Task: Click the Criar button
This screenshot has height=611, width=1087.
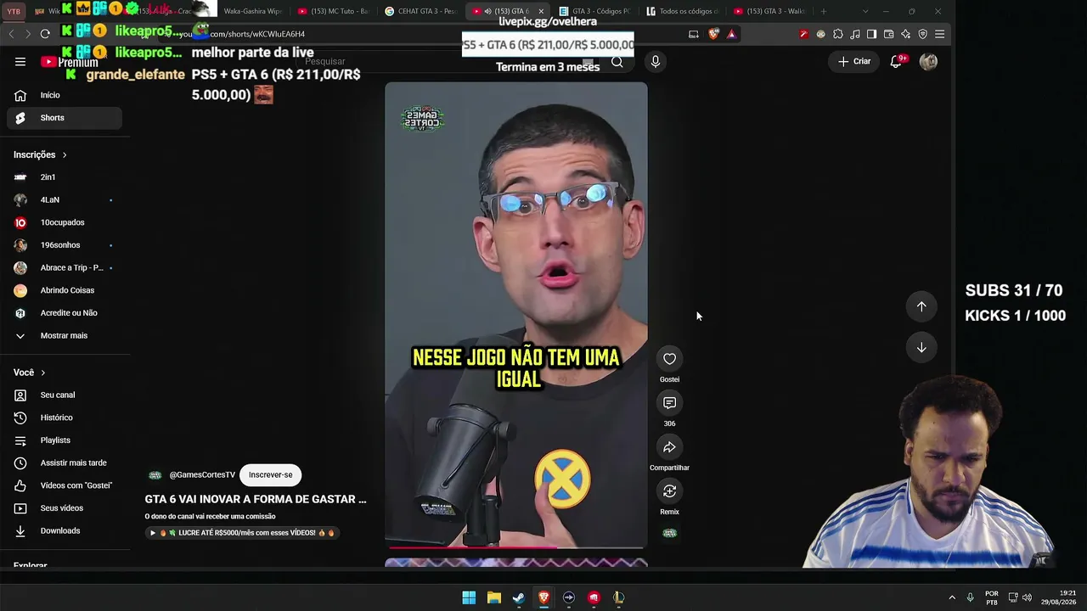Action: coord(854,62)
